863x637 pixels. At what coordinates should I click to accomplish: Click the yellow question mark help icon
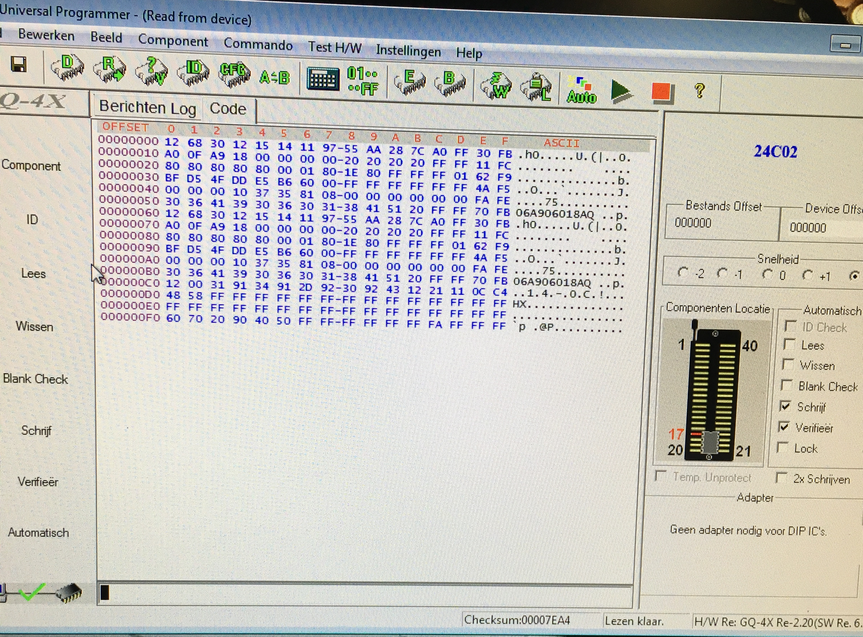point(699,91)
